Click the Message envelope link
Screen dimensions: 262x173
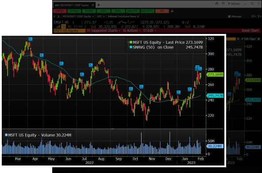[x=235, y=16]
